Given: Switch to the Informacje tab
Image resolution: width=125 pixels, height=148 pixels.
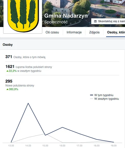Looking at the screenshot, I should (x=74, y=32).
